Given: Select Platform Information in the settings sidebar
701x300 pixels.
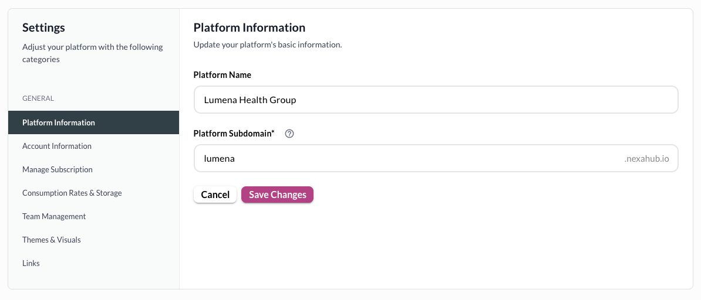Looking at the screenshot, I should pos(59,122).
